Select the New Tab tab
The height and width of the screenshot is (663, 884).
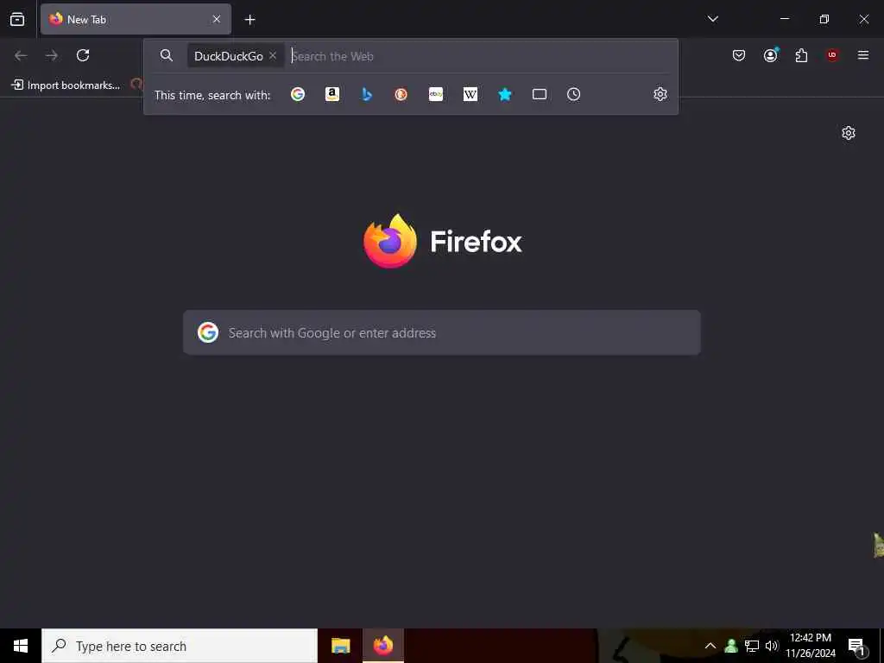(x=136, y=19)
